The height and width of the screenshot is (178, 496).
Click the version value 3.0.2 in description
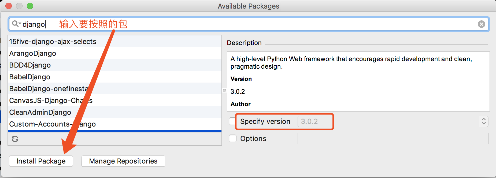click(x=238, y=92)
